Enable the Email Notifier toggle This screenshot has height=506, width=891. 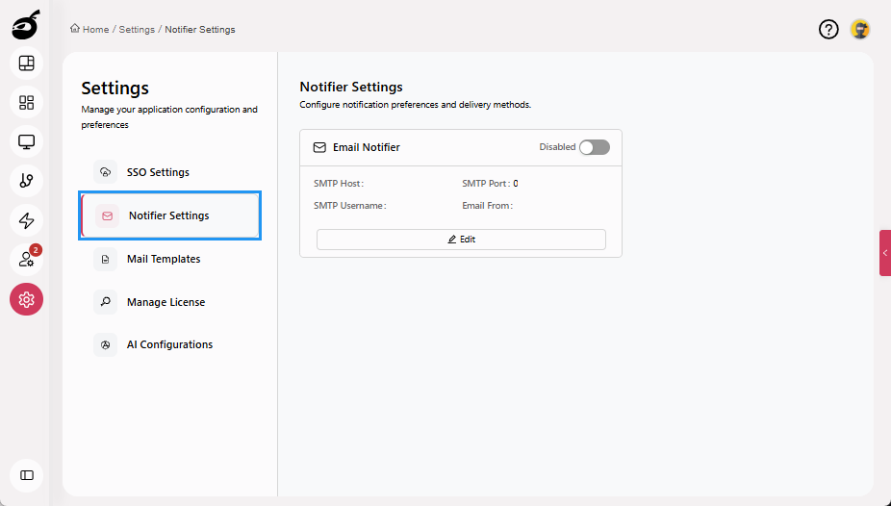pos(595,147)
